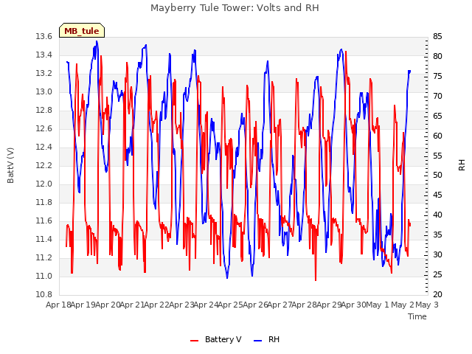This screenshot has width=472, height=354.
Task: Click the 13.4 voltage tick label
Action: tap(44, 55)
